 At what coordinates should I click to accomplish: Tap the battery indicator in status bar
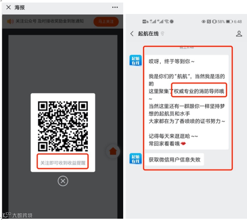[x=229, y=21]
